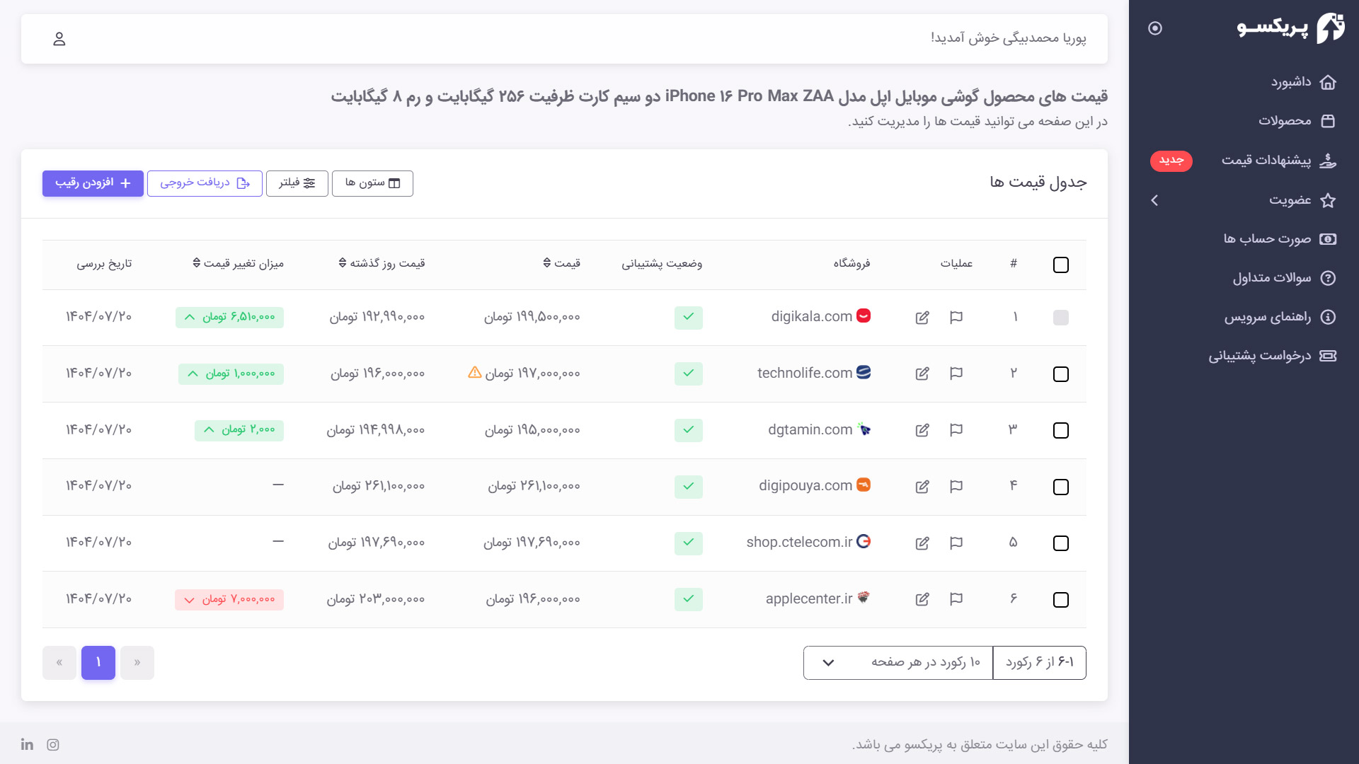This screenshot has width=1359, height=764.
Task: Click the user profile icon at top left
Action: click(59, 39)
